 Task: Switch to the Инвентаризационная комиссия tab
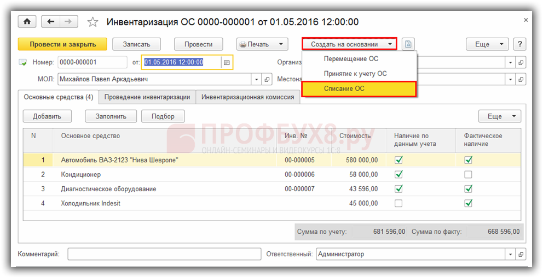[247, 97]
